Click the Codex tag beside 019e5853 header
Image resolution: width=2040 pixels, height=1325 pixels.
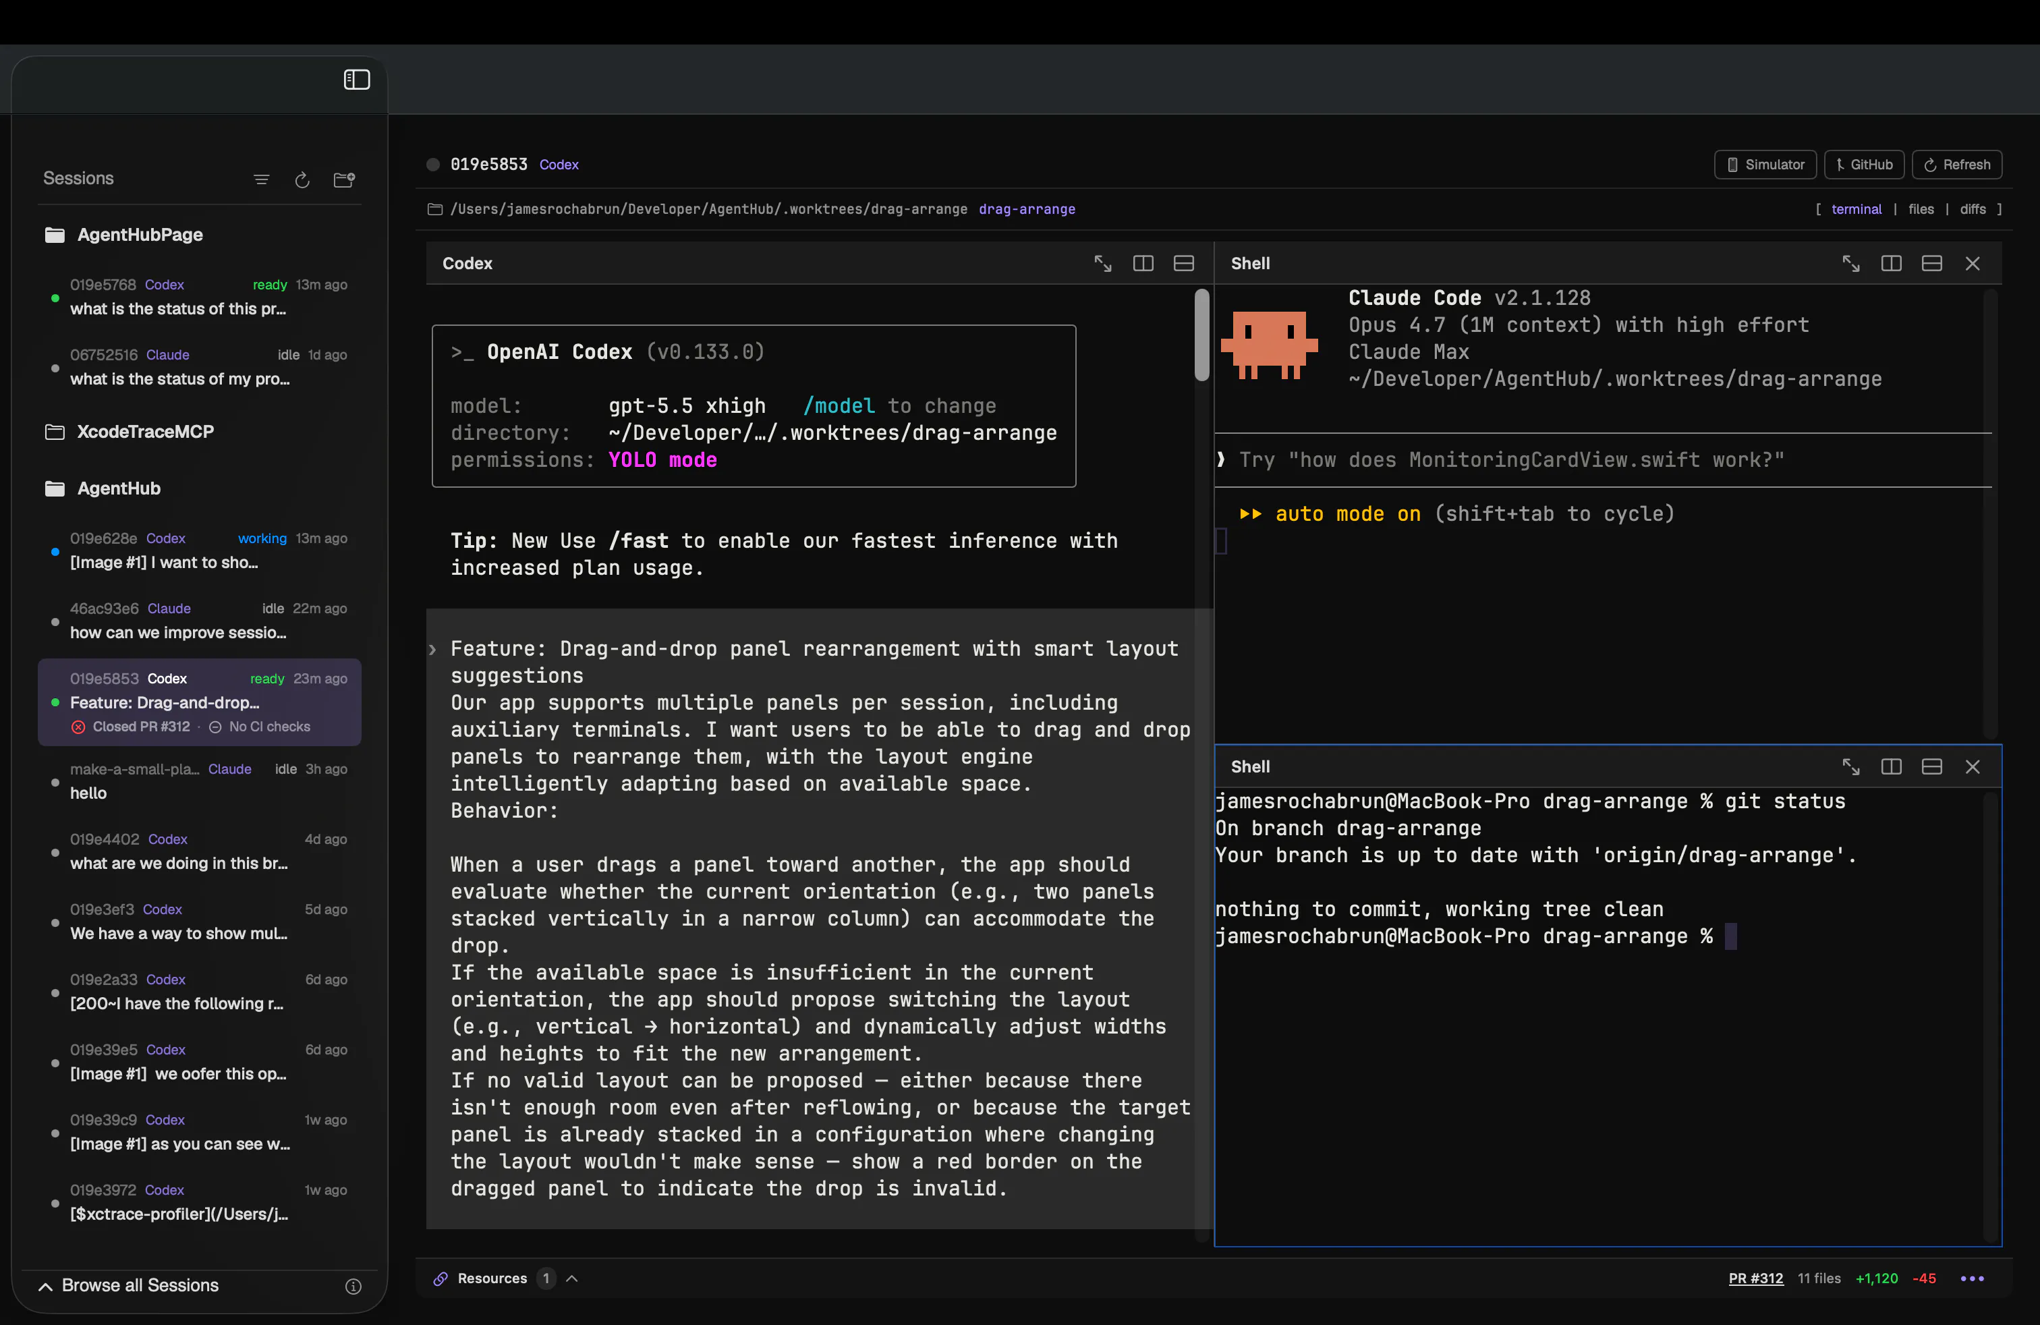559,165
